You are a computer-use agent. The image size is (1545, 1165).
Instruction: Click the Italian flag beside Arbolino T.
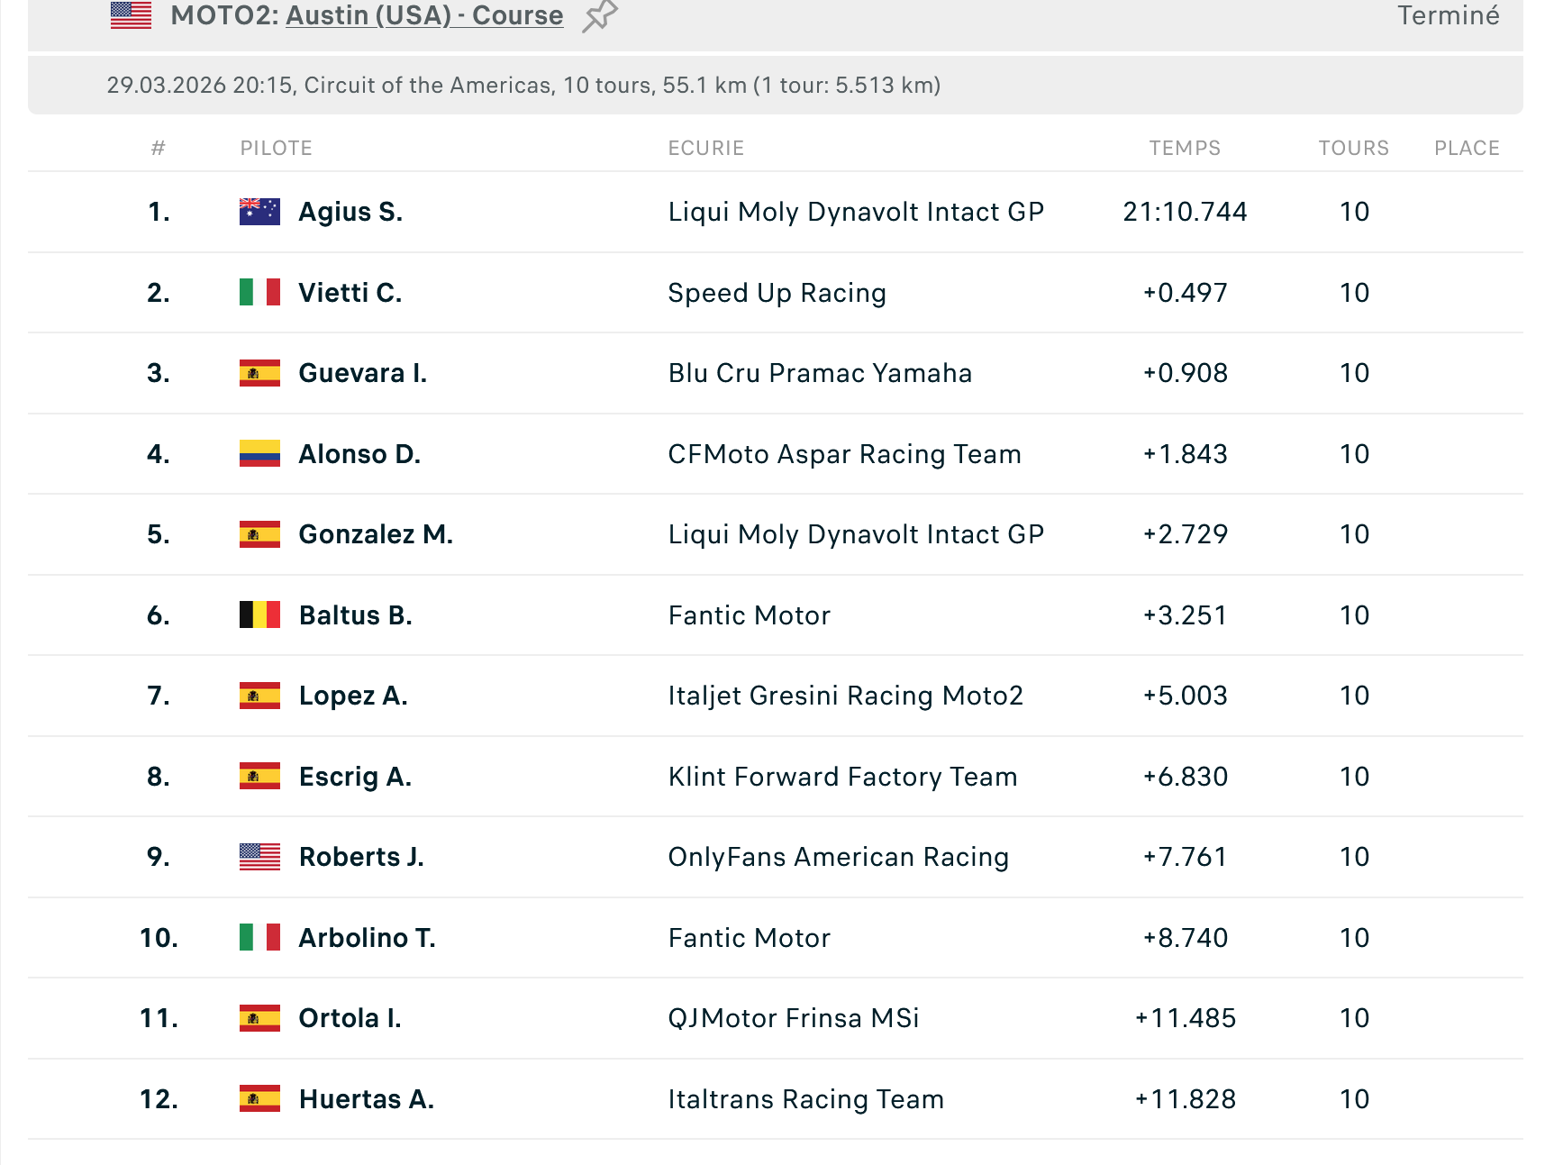[x=259, y=937]
